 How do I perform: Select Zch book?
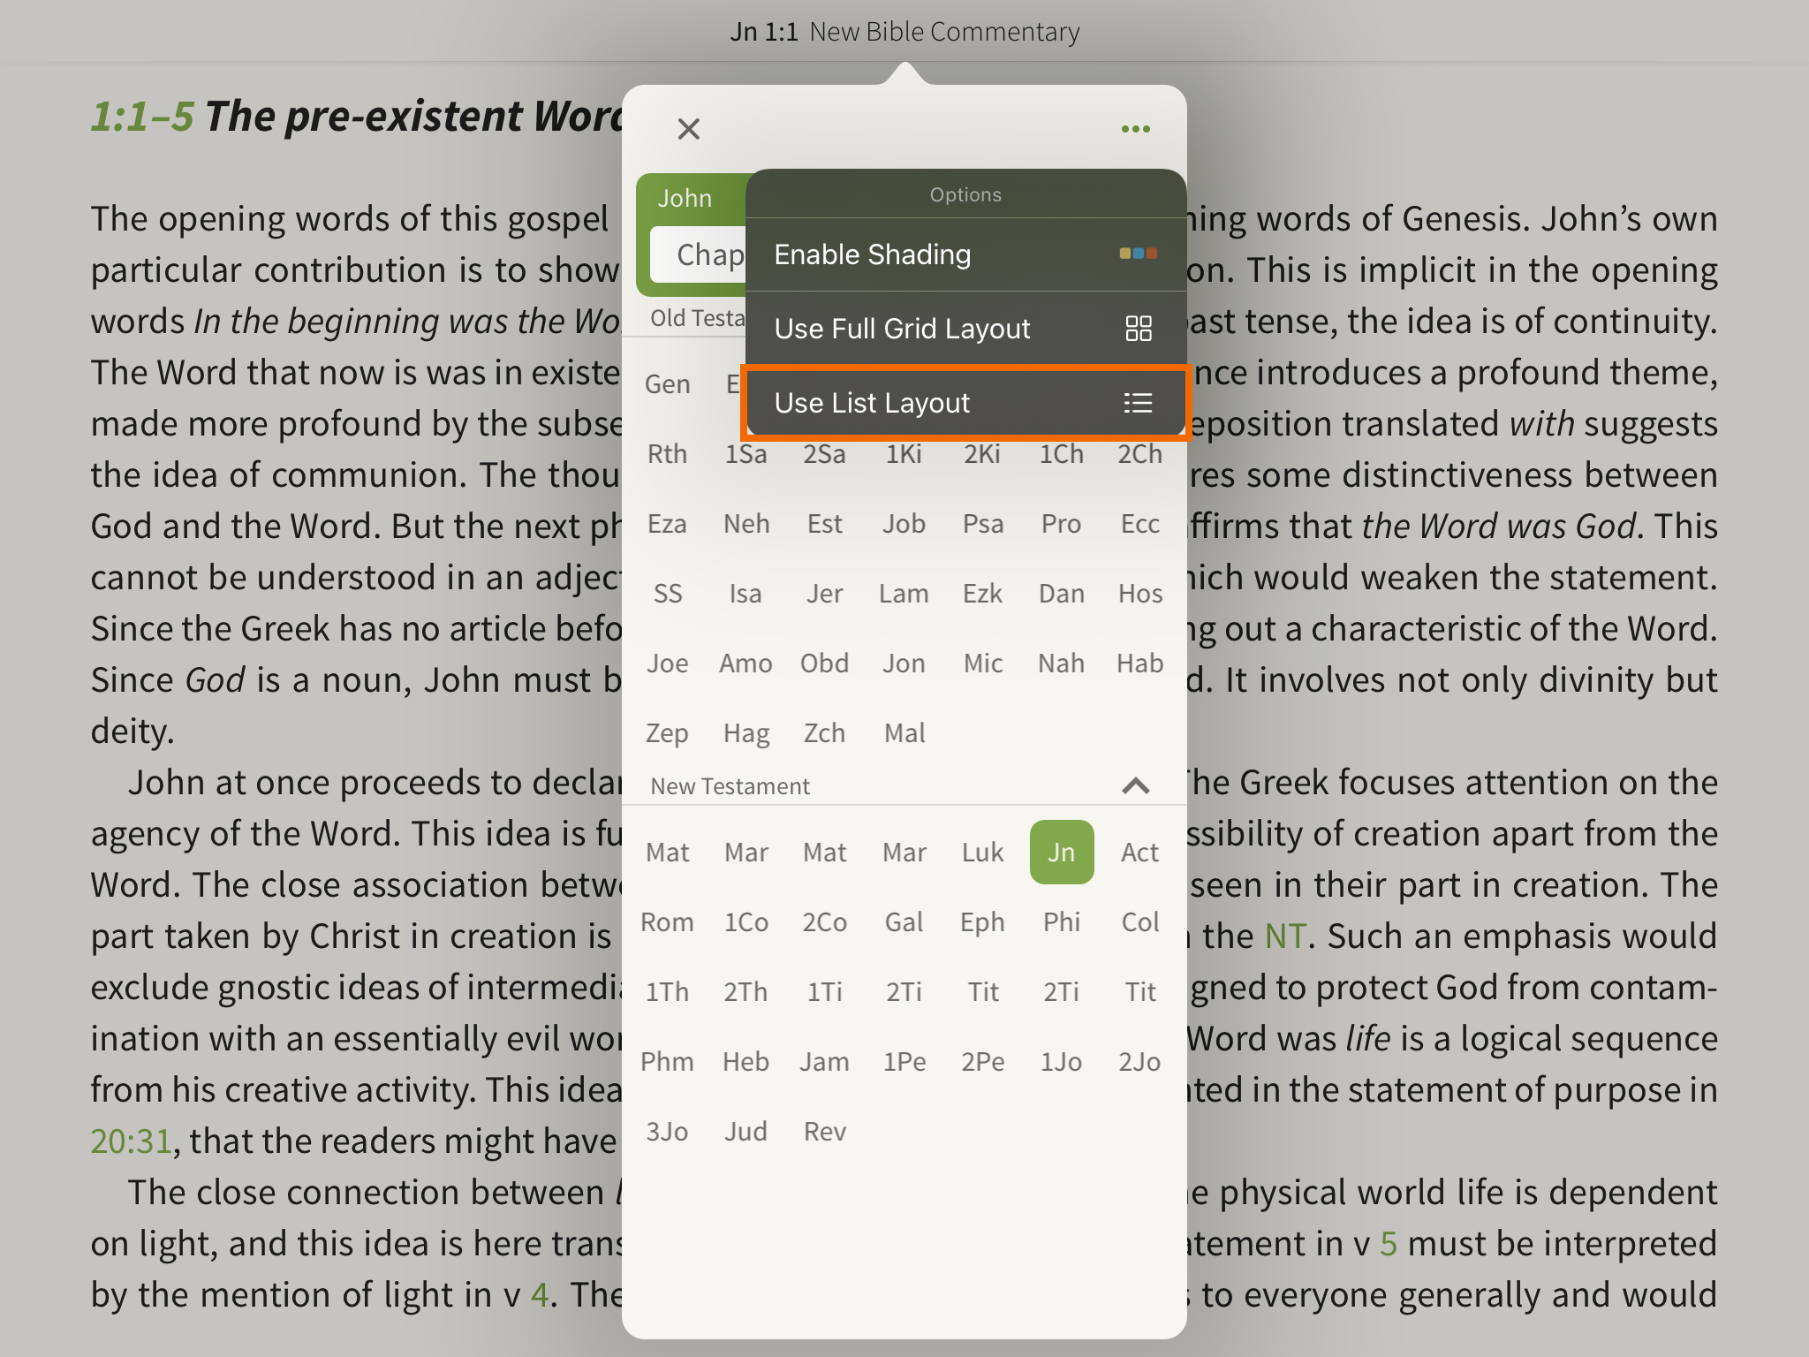point(824,733)
